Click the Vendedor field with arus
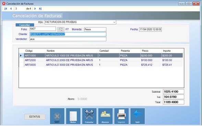202x126 pixels. (68, 39)
